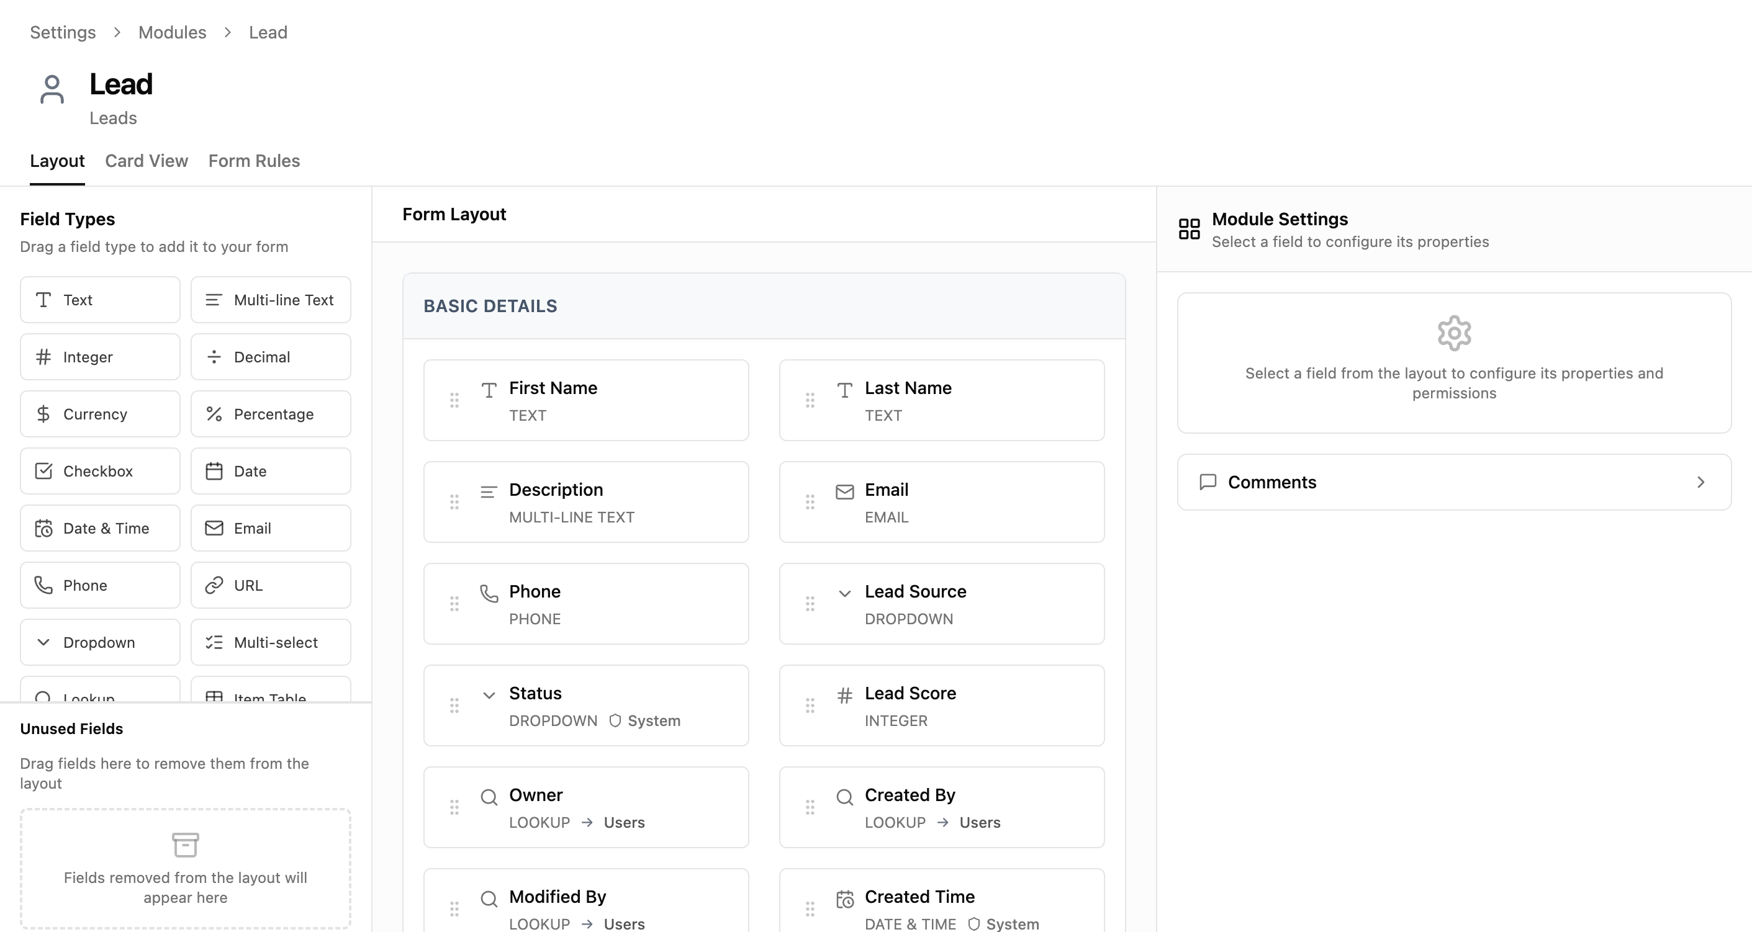Pick the Integer field type
1752x932 pixels.
coord(100,357)
